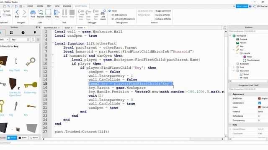This screenshot has width=268, height=150.
Task: Toggle the CastShadow checkbox
Action: coord(260,103)
